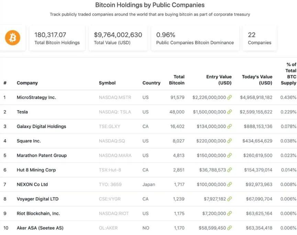Screen dimensions: 297x235
Task: Select Hut 8 Mining Corp company name
Action: [x=36, y=170]
